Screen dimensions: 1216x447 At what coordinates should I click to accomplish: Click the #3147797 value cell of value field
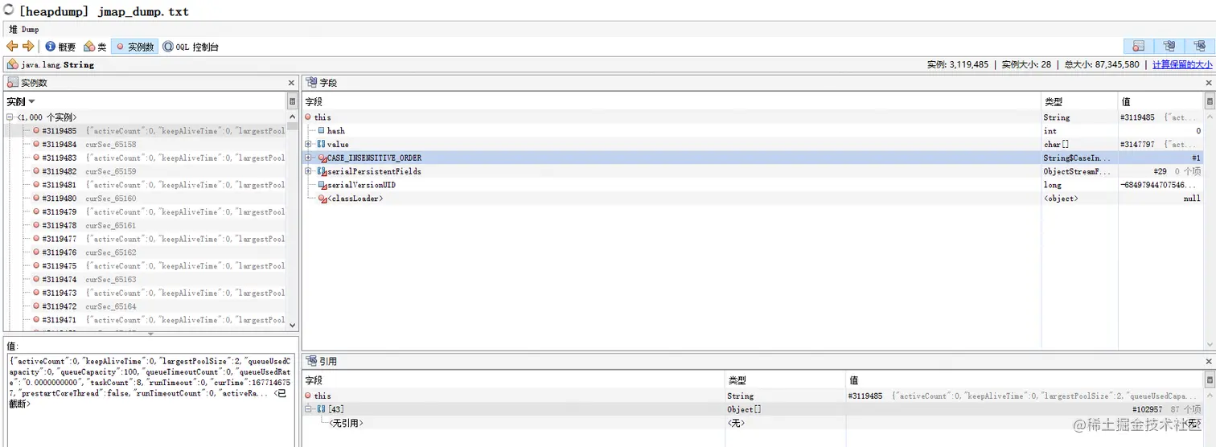1161,144
